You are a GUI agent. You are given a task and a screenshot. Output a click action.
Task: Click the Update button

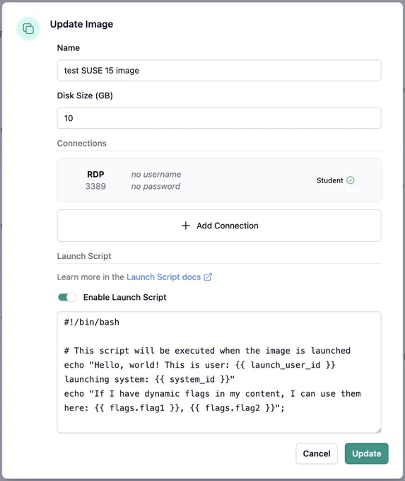[x=366, y=453]
